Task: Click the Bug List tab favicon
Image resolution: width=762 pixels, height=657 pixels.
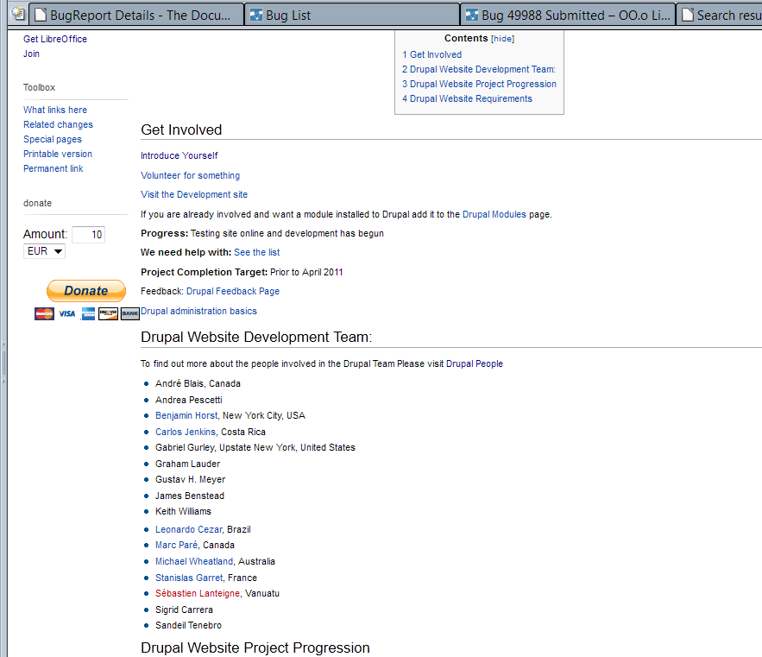Action: click(256, 15)
